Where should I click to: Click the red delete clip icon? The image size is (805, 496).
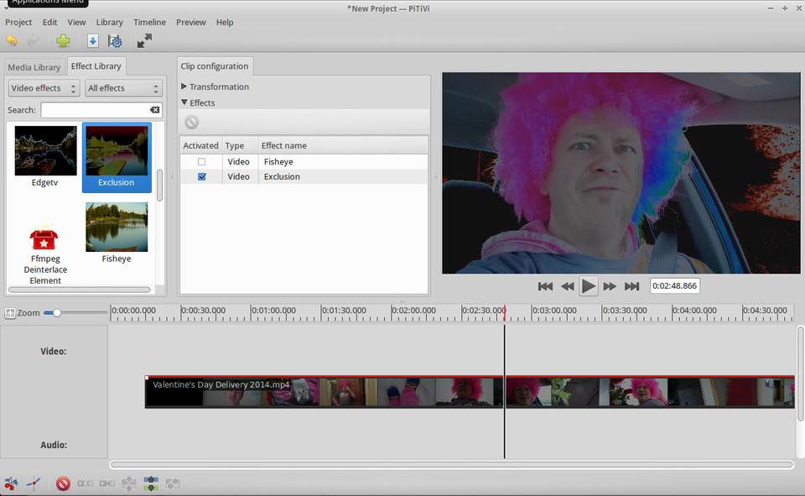(63, 483)
